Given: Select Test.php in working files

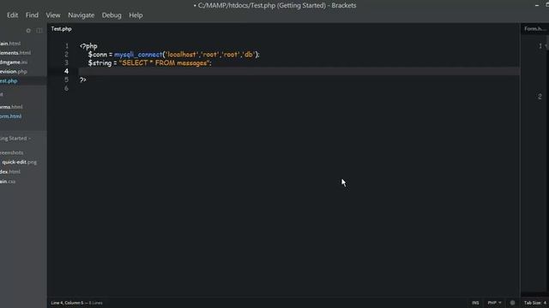Looking at the screenshot, I should [x=9, y=81].
